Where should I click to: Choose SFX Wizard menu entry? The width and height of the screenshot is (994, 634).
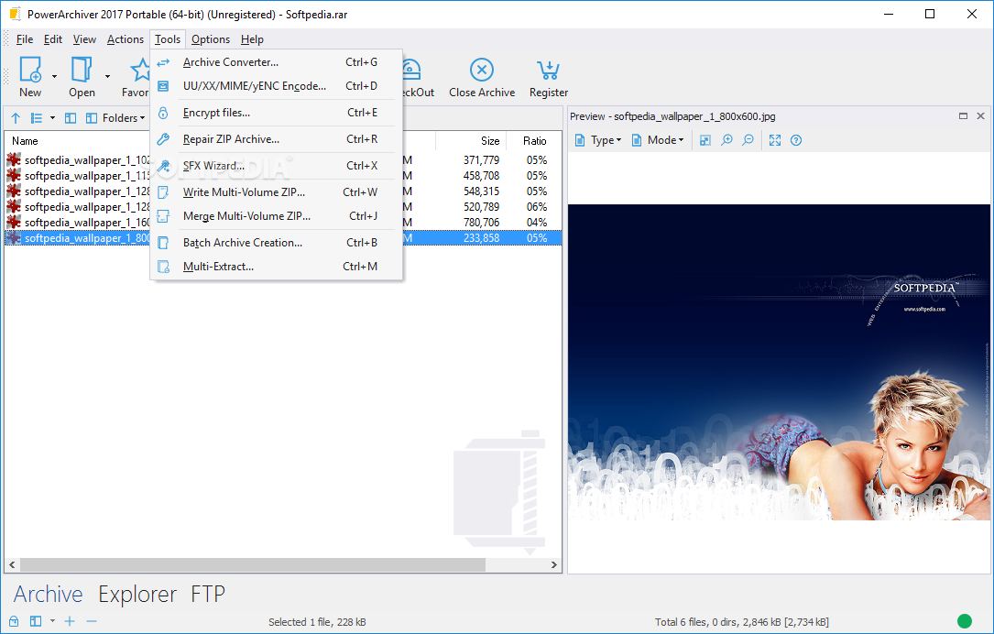pyautogui.click(x=277, y=166)
